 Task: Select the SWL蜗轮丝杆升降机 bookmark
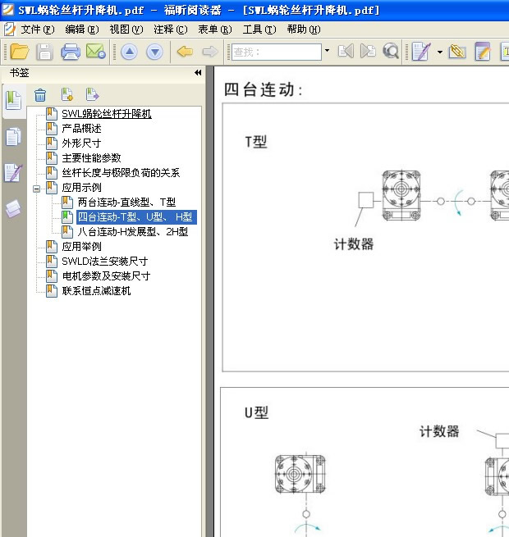[106, 114]
